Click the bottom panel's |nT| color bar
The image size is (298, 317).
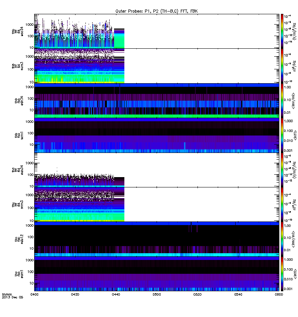282,274
